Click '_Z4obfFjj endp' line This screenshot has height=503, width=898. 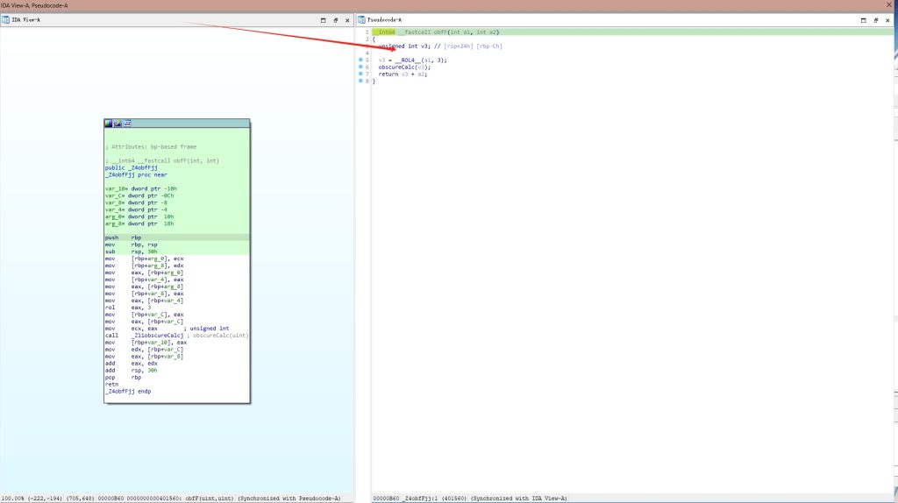[128, 392]
